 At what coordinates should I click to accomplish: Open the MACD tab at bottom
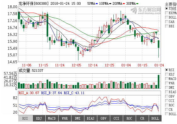click(52, 118)
